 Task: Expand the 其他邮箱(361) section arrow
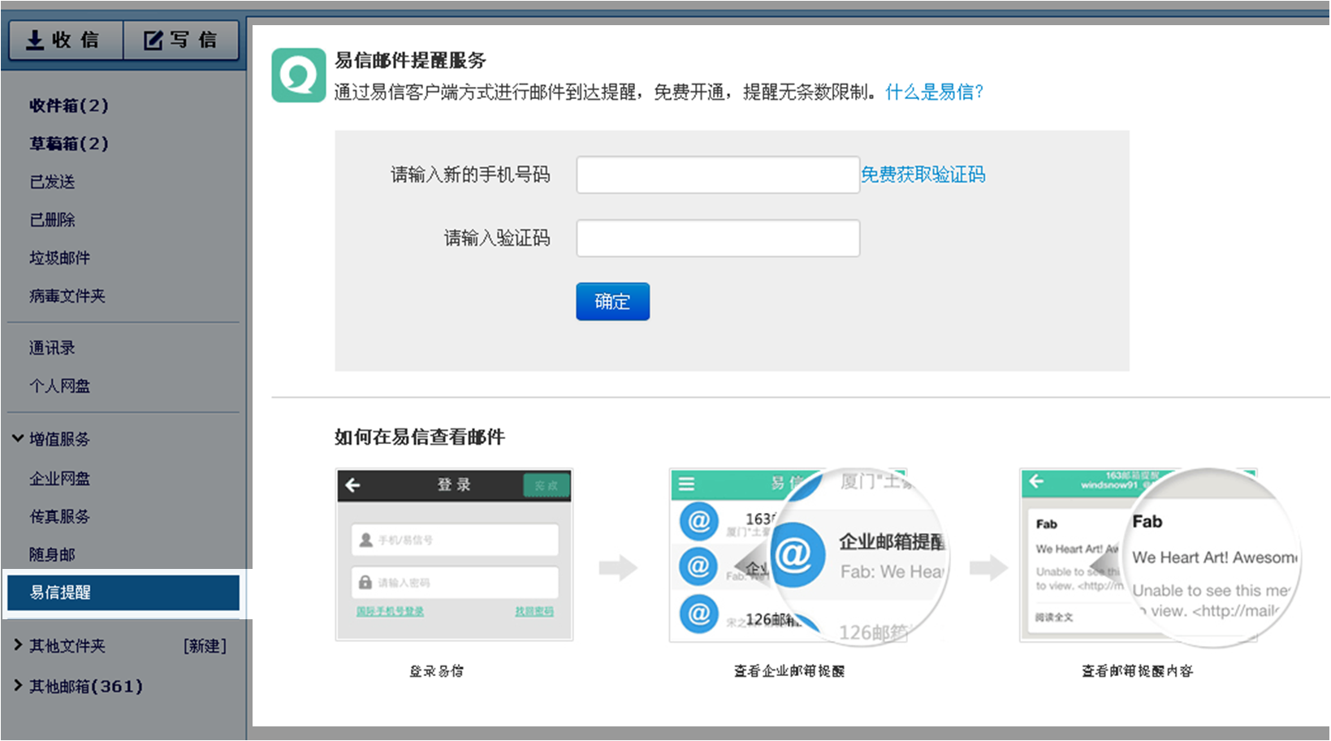click(18, 686)
